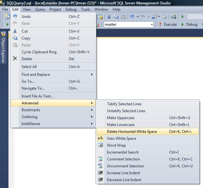Click the Increase Line Indent icon
The width and height of the screenshot is (203, 188).
pos(100,173)
